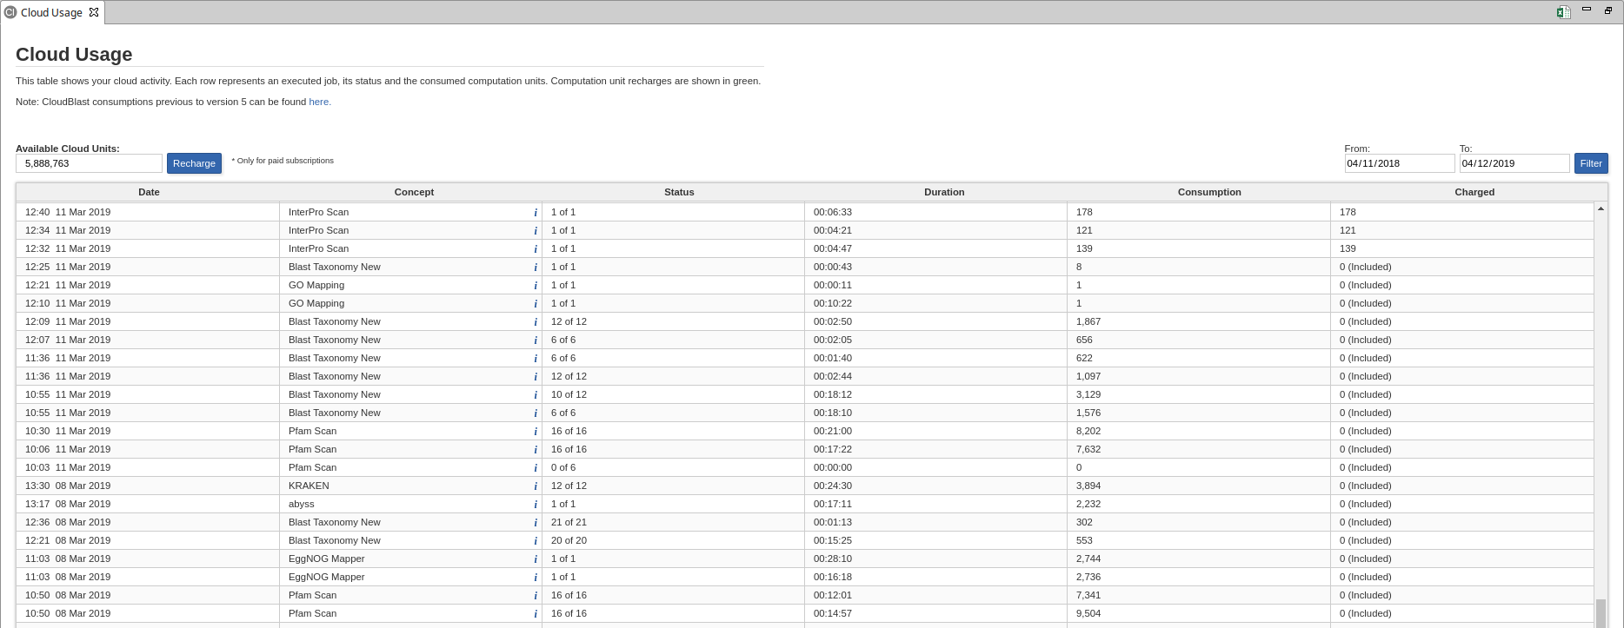Edit the To date field
Image resolution: width=1624 pixels, height=628 pixels.
(x=1514, y=163)
